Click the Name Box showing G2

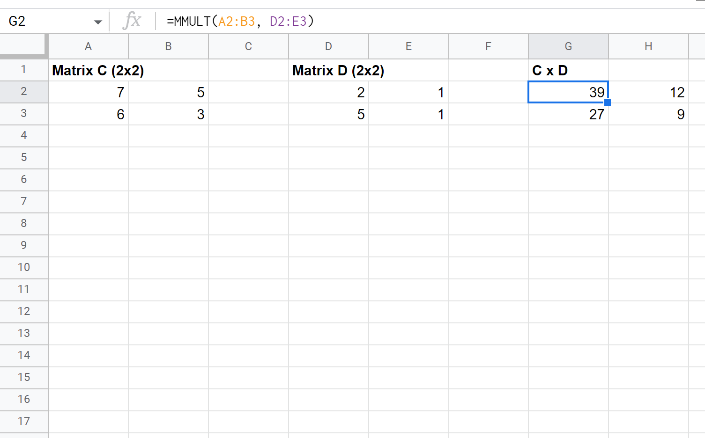47,21
